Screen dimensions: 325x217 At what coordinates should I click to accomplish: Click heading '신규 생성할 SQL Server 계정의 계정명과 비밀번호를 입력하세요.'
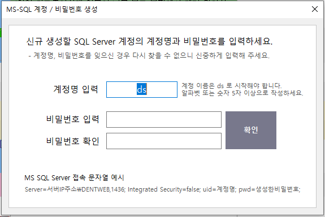coord(149,41)
